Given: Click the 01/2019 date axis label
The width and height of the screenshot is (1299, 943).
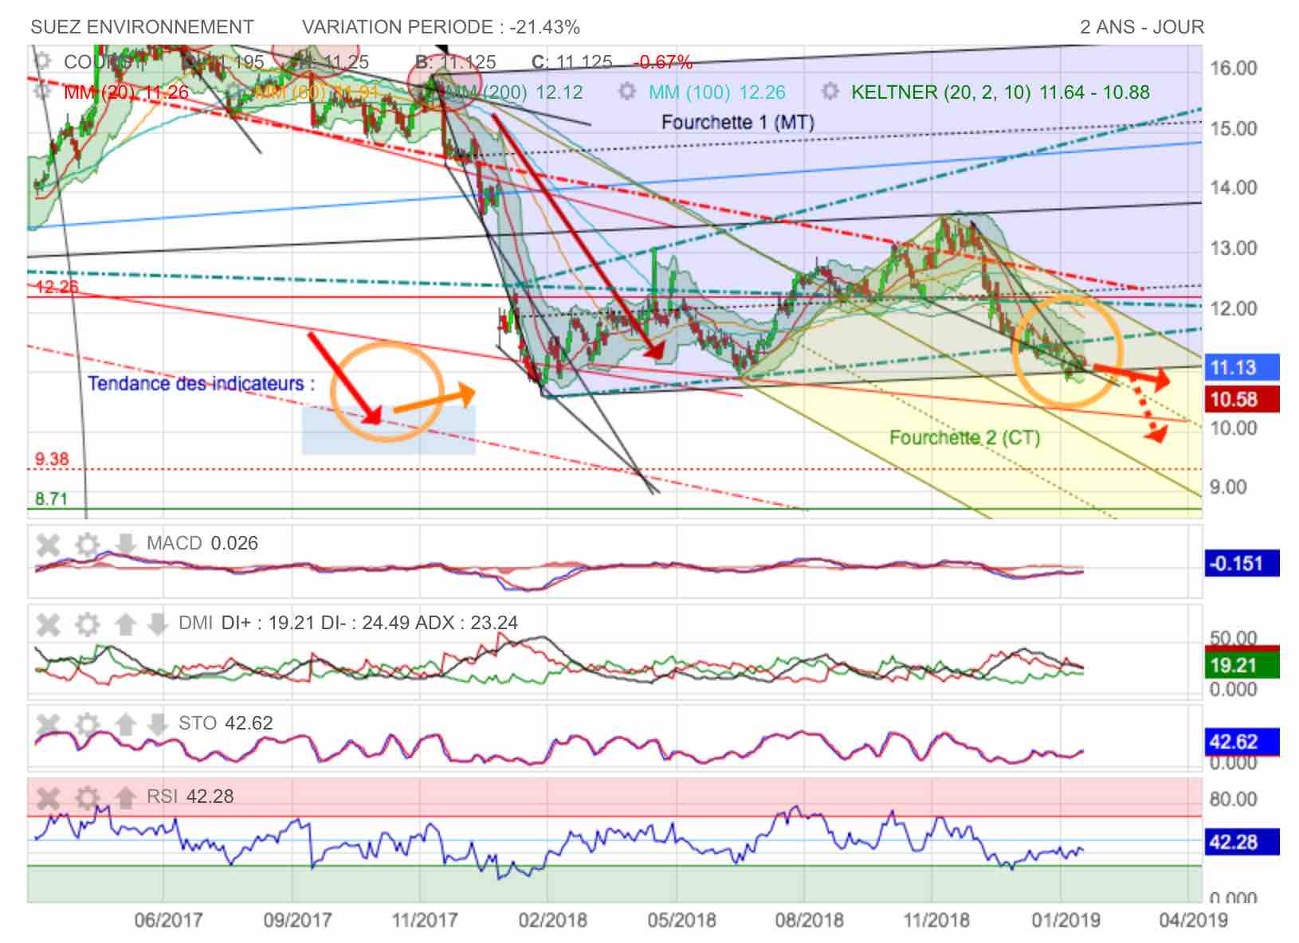Looking at the screenshot, I should pyautogui.click(x=1065, y=920).
